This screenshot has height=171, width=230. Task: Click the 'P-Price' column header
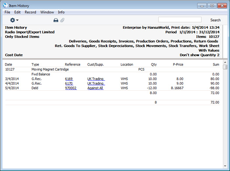(178, 65)
